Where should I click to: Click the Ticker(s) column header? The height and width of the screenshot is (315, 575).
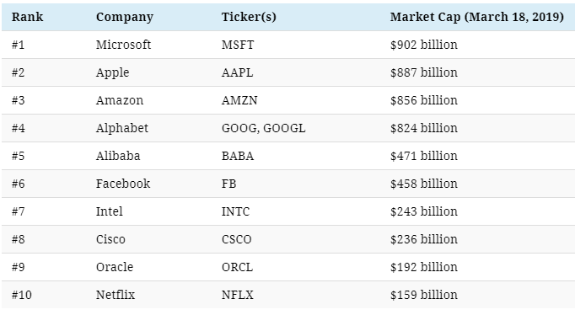(249, 17)
